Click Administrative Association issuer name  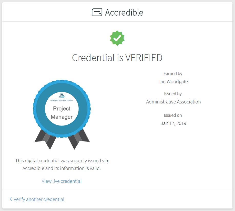tap(173, 102)
